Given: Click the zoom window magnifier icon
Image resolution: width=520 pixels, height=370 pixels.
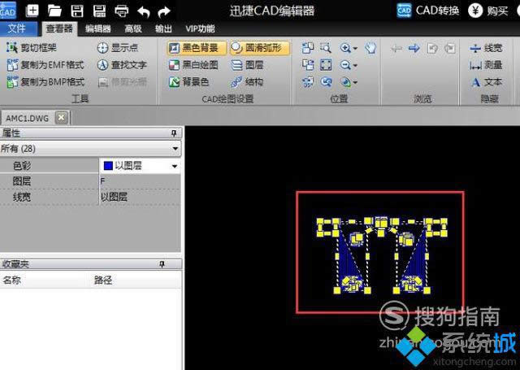Looking at the screenshot, I should [x=326, y=48].
